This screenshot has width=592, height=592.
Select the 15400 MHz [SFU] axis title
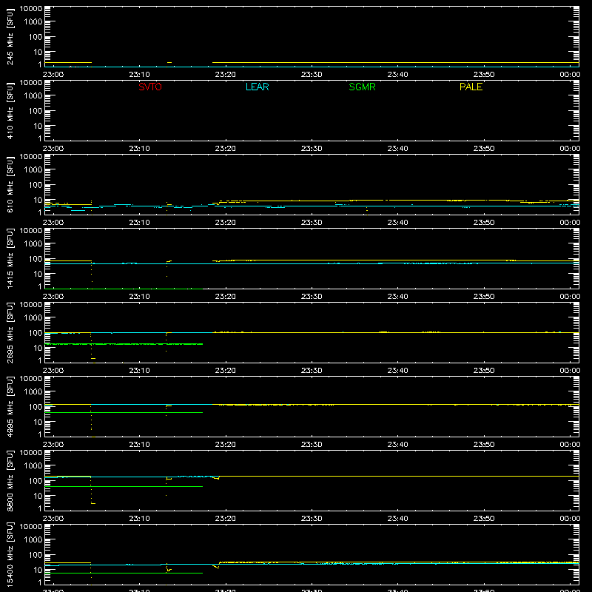(x=10, y=555)
